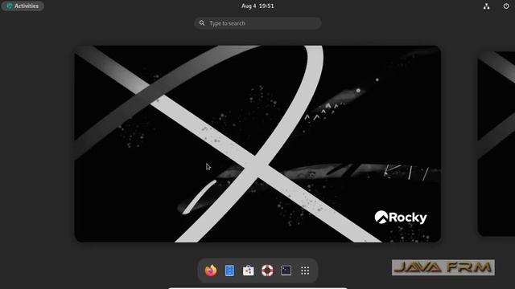Click the magnifier icon in search bar
515x289 pixels.
click(202, 23)
